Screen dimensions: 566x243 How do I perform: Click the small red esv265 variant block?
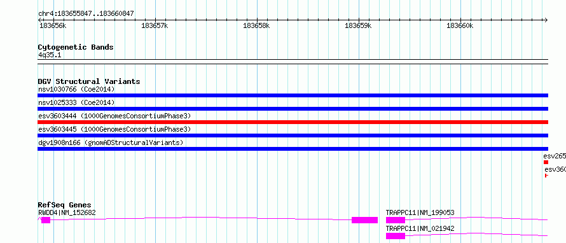(x=546, y=162)
